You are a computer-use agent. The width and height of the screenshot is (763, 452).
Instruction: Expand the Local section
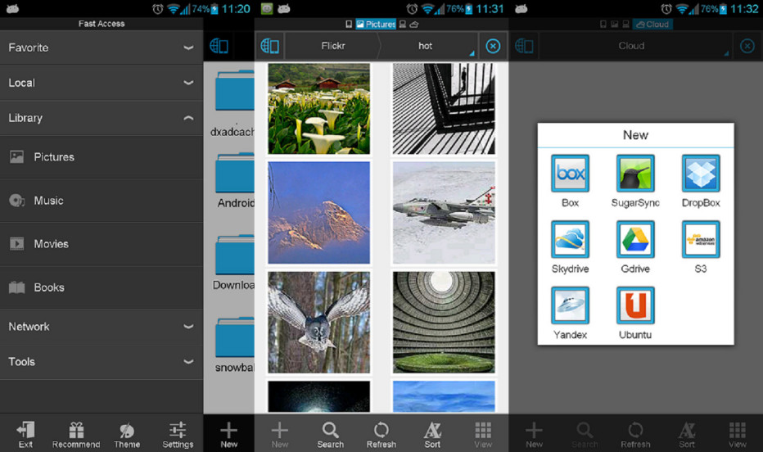click(x=101, y=83)
